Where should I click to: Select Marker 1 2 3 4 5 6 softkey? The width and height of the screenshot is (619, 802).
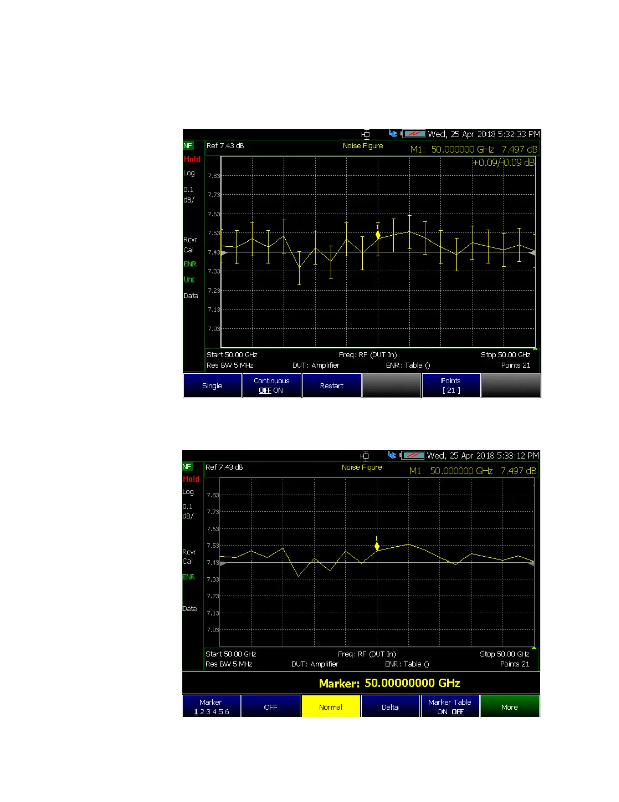tap(211, 706)
